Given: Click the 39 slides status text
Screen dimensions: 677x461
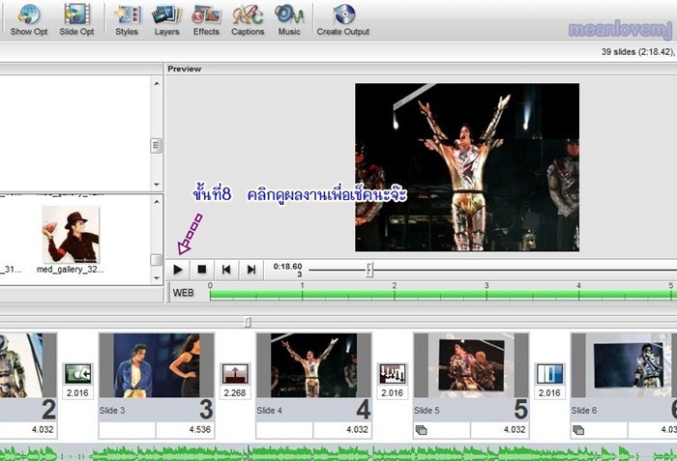Looking at the screenshot, I should [x=638, y=52].
